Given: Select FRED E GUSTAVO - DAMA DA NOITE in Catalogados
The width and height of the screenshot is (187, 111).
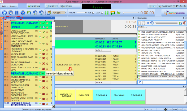Looking at the screenshot, I should tap(161, 34).
